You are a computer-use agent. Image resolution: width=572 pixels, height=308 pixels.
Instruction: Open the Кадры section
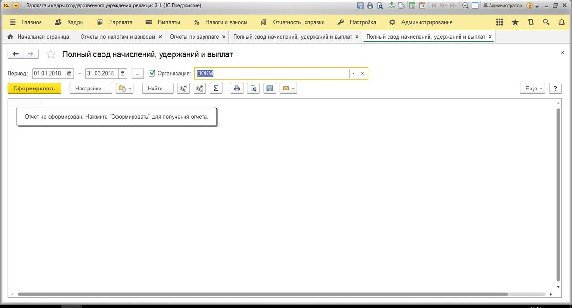(x=69, y=22)
